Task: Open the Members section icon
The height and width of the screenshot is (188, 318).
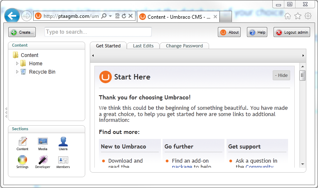Action: click(63, 162)
